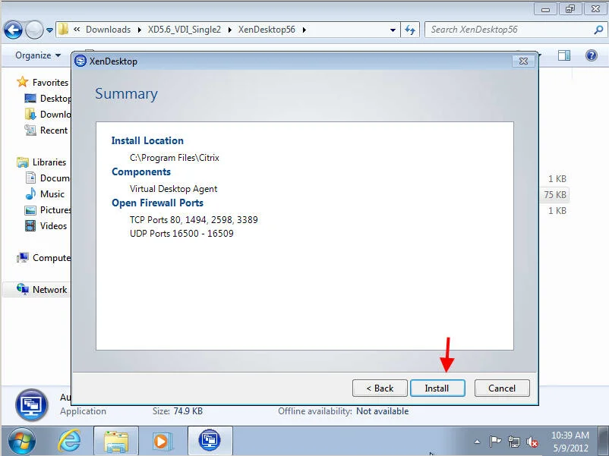Image resolution: width=609 pixels, height=456 pixels.
Task: Click the Virtual Desktop Agent text
Action: (173, 189)
